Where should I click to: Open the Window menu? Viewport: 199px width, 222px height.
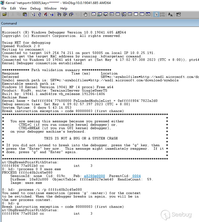click(50, 8)
